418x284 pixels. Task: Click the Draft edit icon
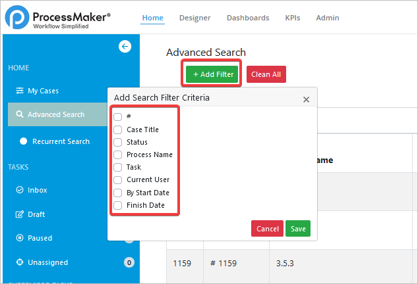click(19, 214)
